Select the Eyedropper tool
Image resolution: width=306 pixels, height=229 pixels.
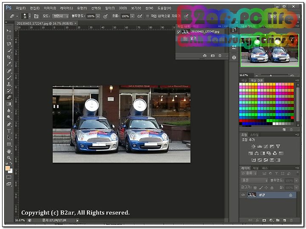tap(9, 64)
